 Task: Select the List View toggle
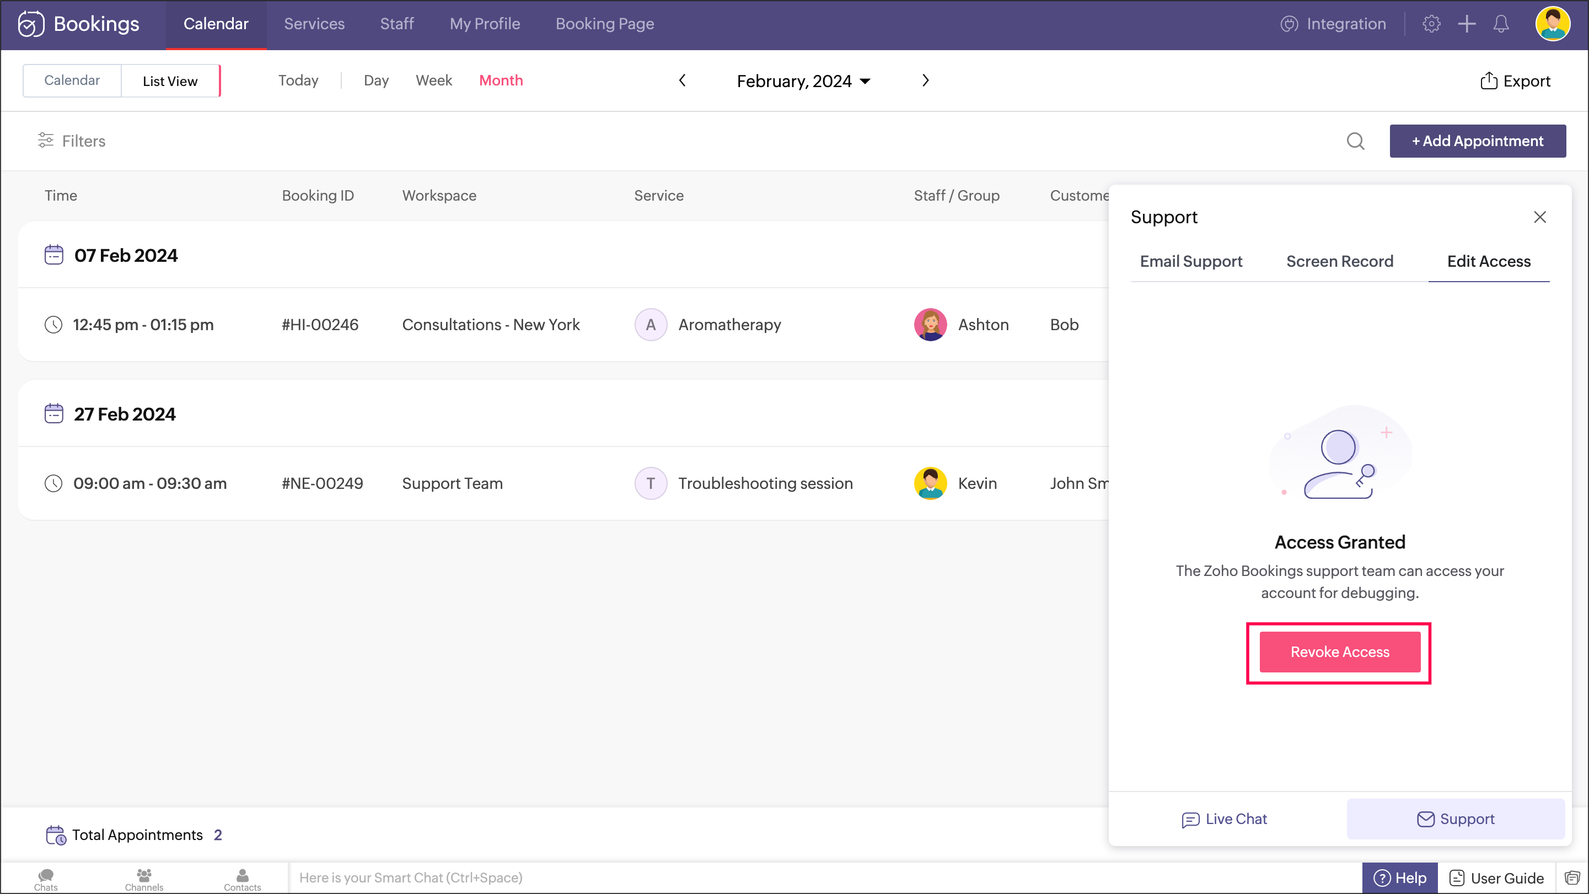pos(170,81)
